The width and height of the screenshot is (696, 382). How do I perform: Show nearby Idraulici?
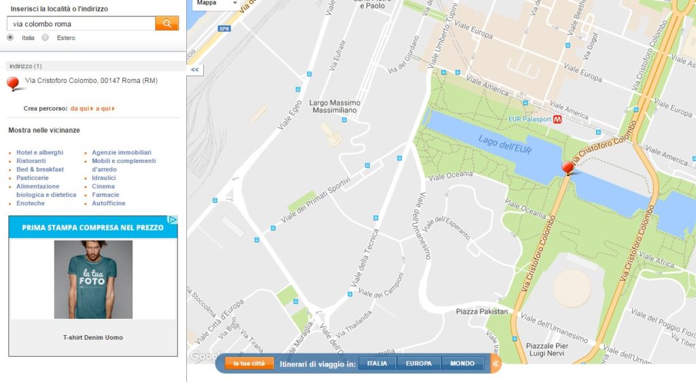104,177
